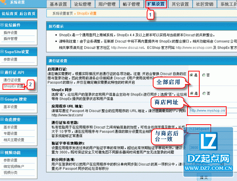Select 是 for 启用通行证

pyautogui.click(x=192, y=75)
